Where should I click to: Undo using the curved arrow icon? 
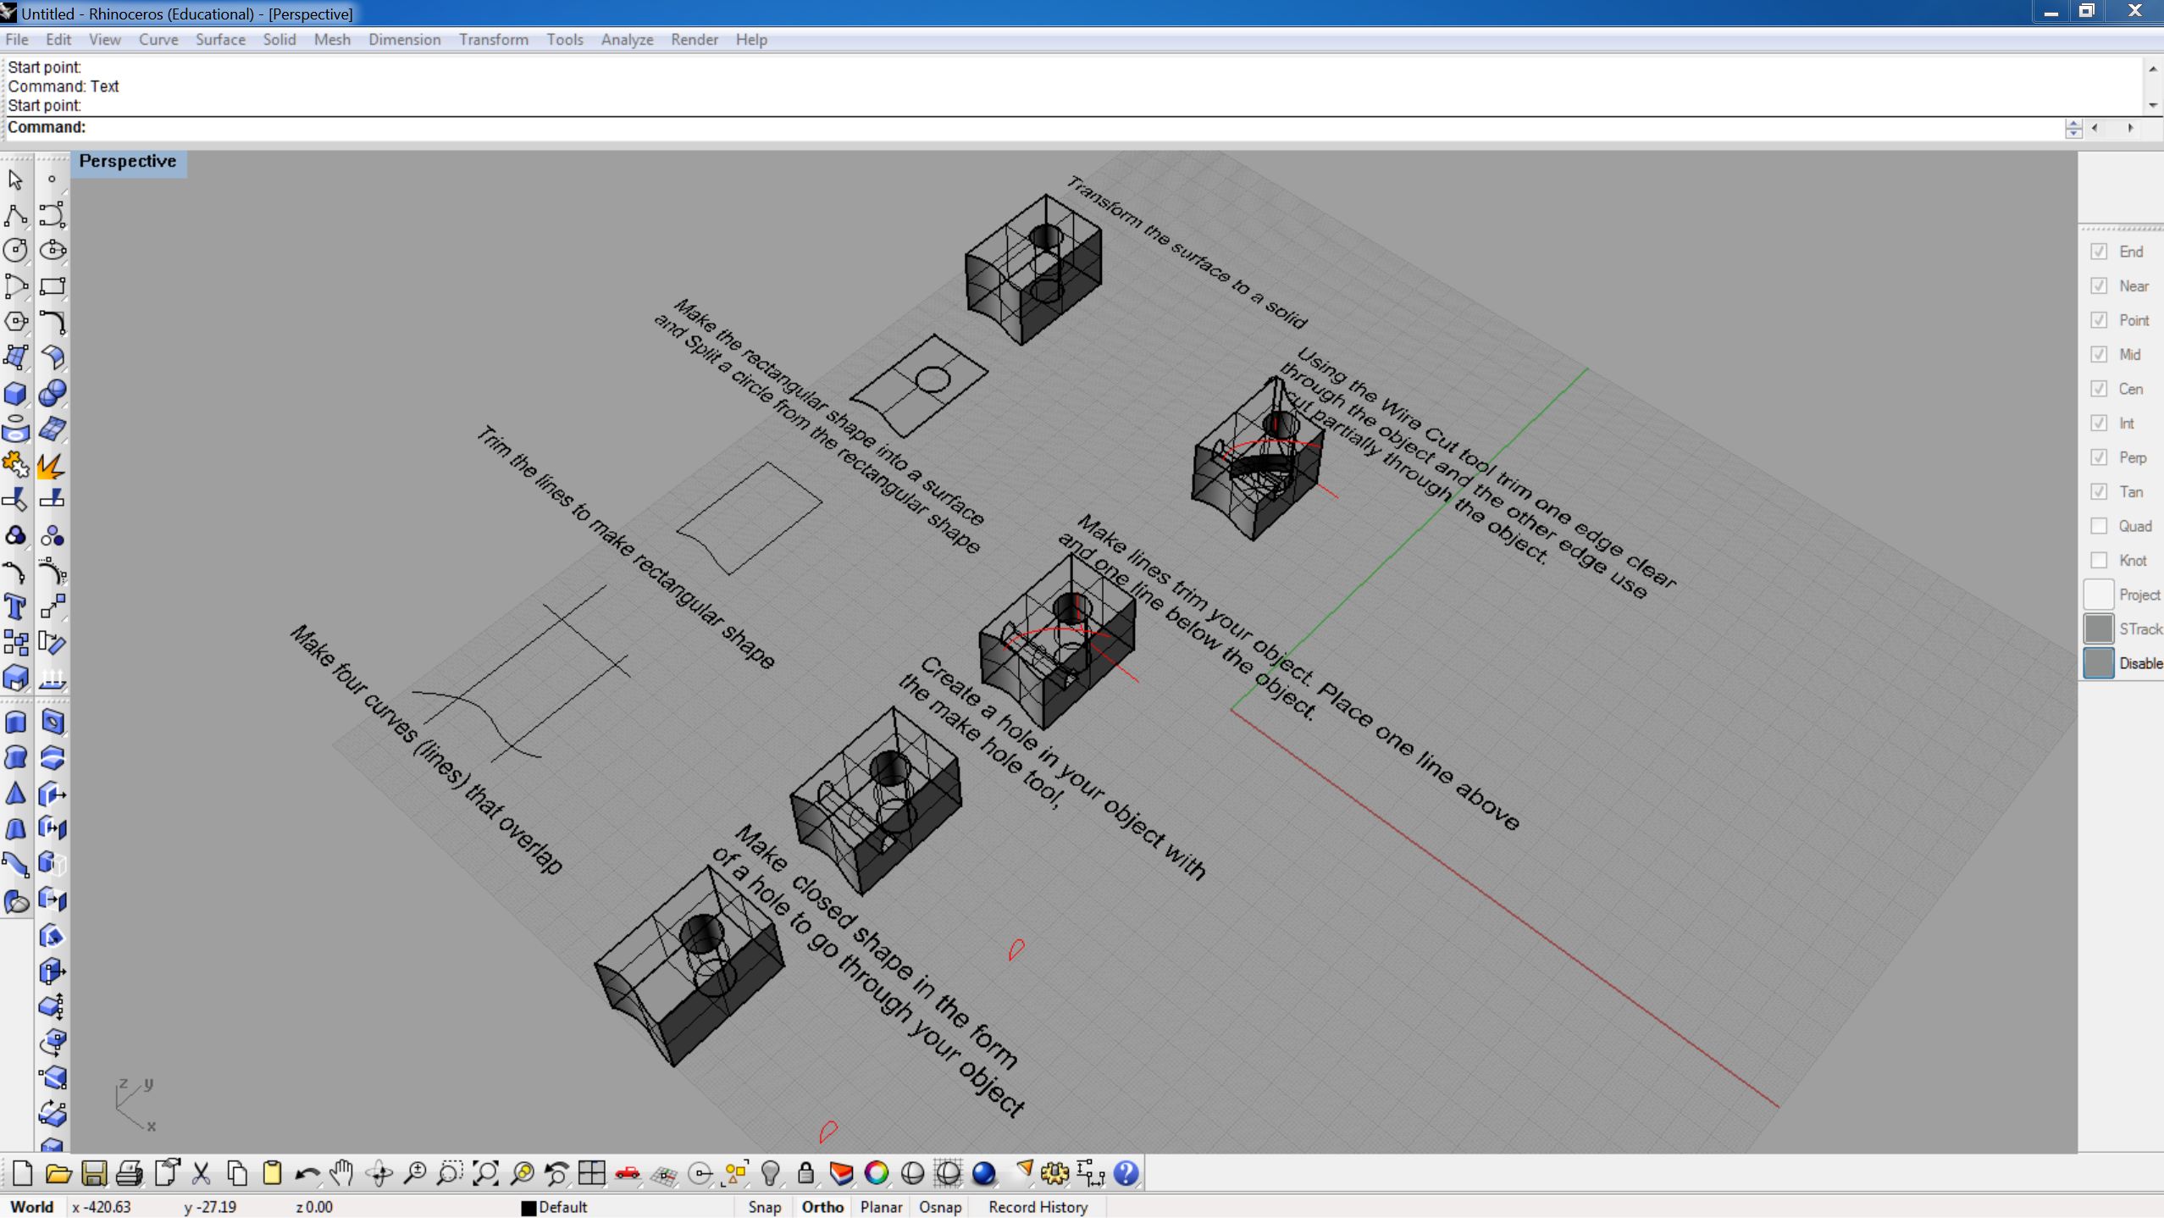(x=307, y=1173)
